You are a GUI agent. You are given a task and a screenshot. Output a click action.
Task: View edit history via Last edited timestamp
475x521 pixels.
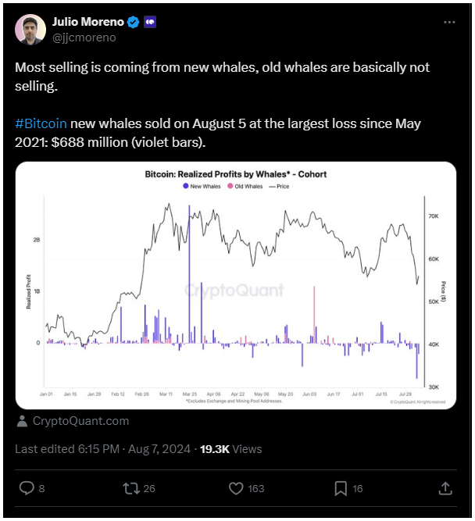pyautogui.click(x=102, y=449)
